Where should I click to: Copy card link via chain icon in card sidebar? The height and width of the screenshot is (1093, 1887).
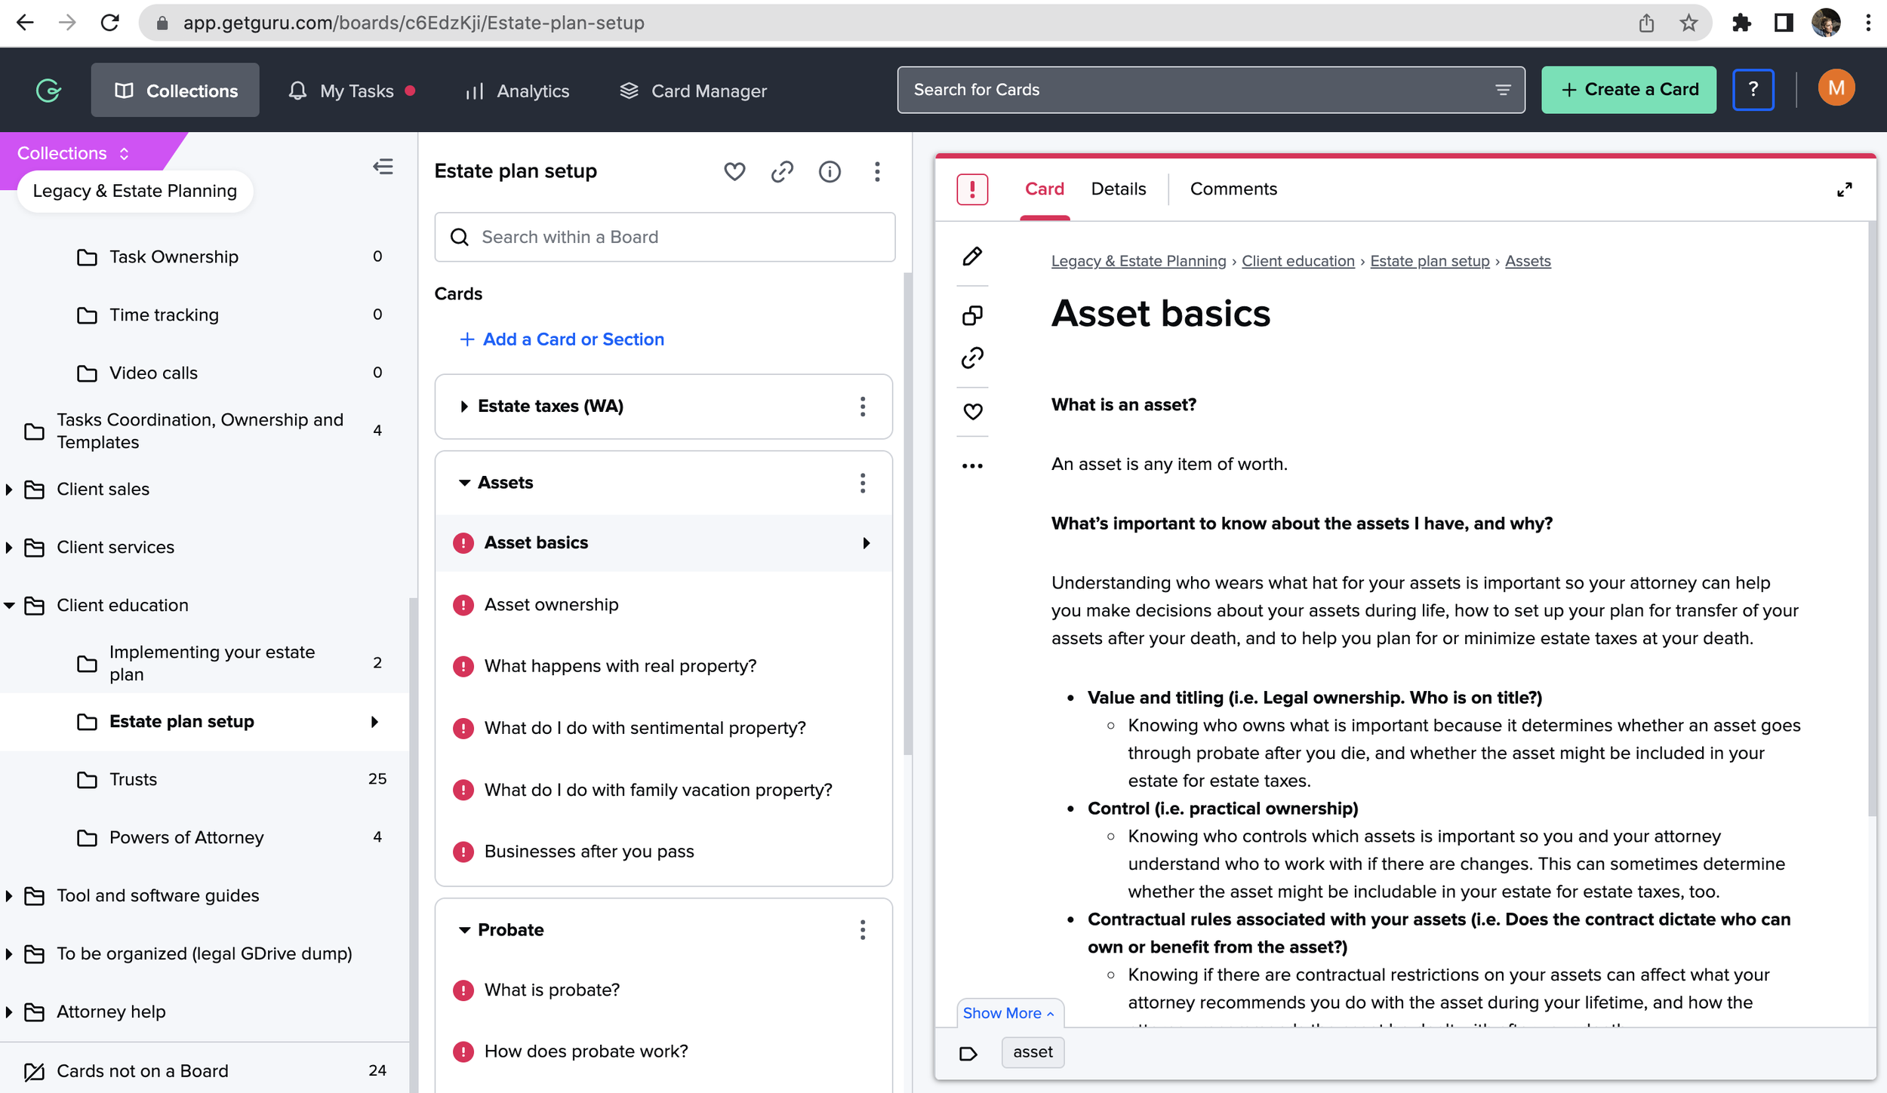(x=972, y=358)
